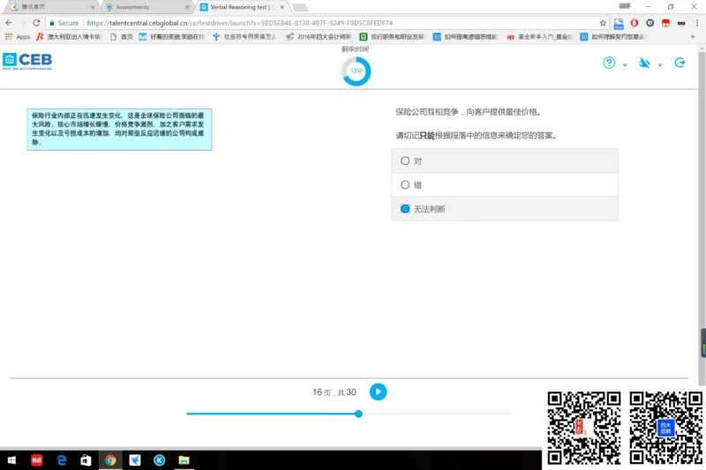Select the 错 answer option
Image resolution: width=706 pixels, height=470 pixels.
click(x=504, y=185)
